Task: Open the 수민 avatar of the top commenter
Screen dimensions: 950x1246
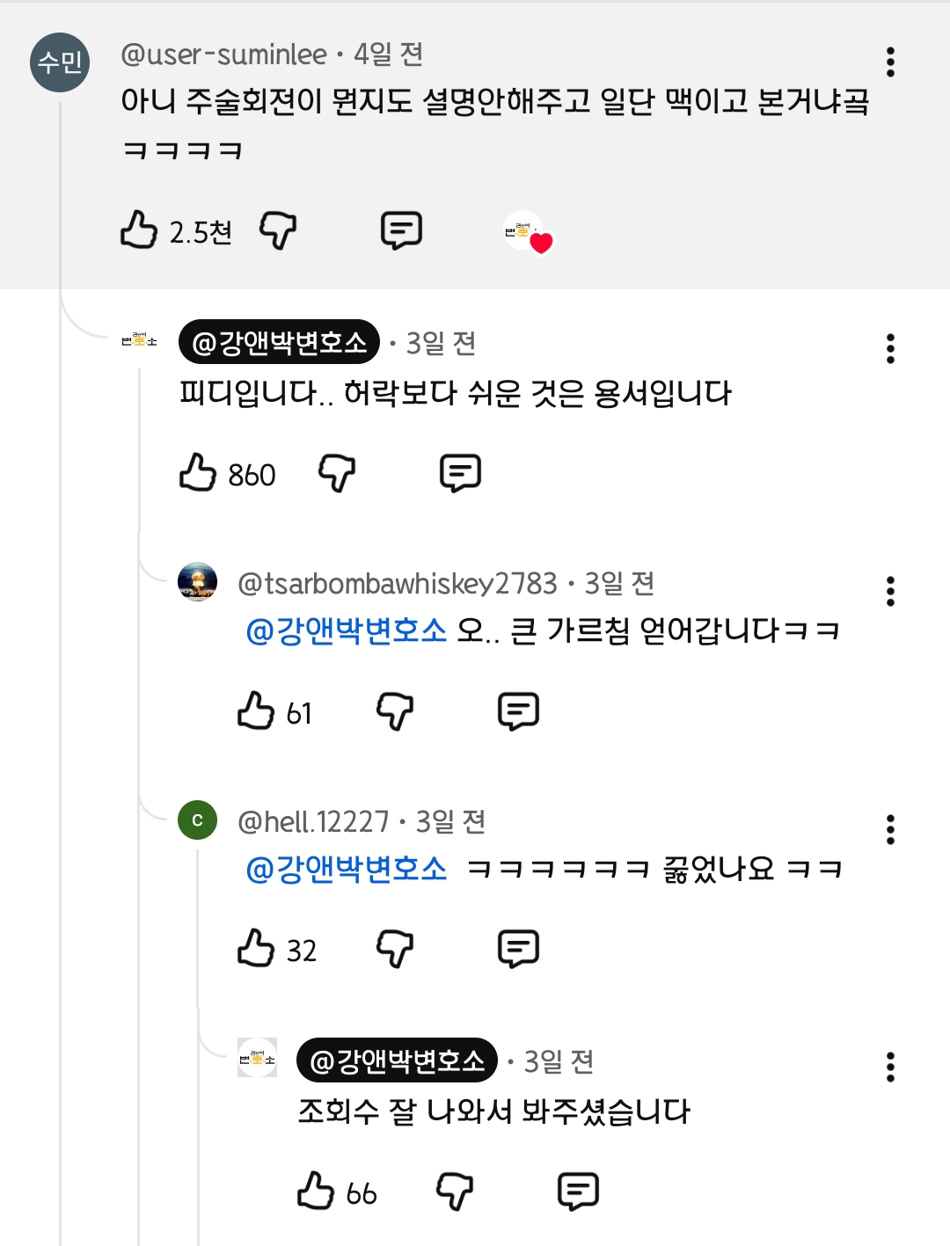Action: click(x=60, y=62)
